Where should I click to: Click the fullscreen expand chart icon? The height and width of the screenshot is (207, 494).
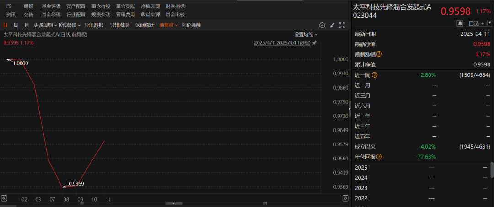pos(342,25)
